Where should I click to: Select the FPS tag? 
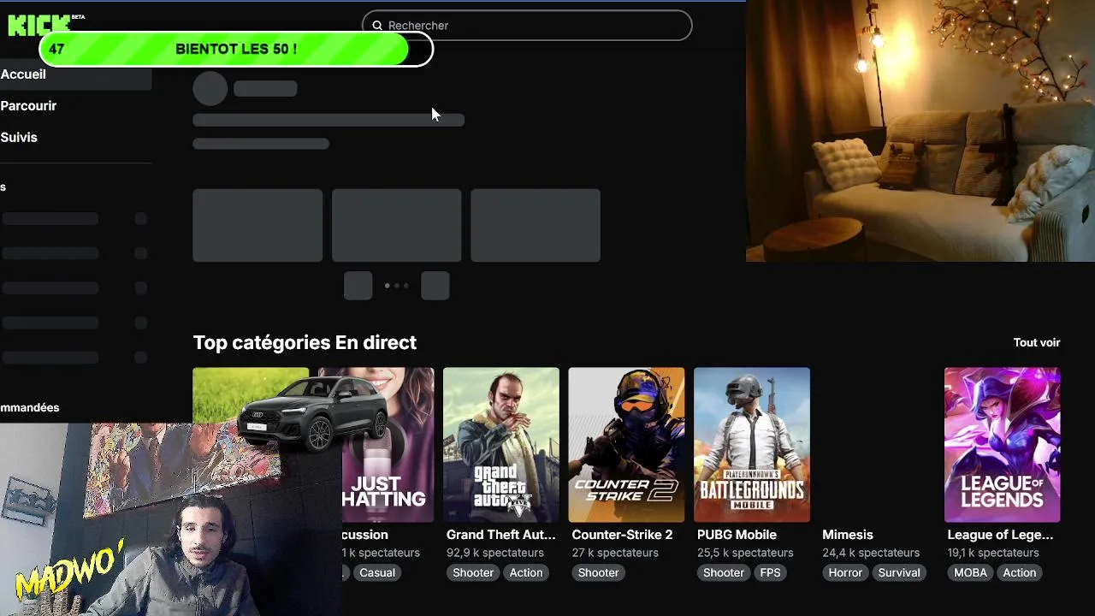770,572
